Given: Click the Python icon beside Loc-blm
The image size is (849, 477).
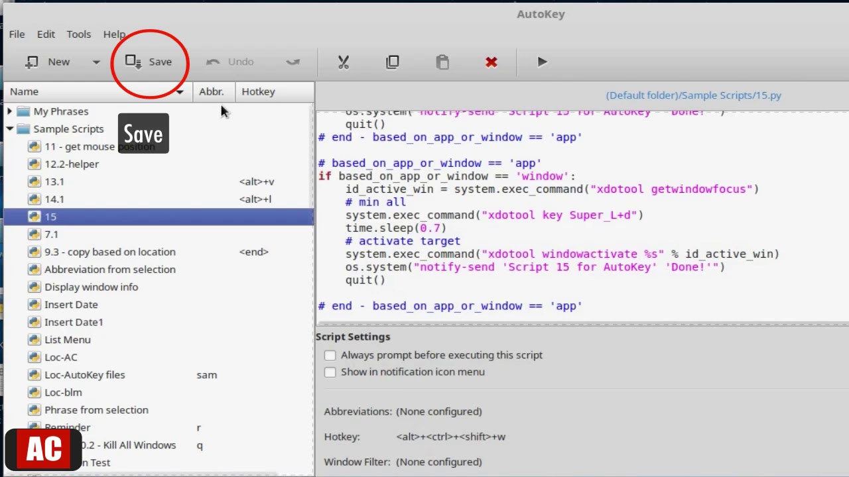Looking at the screenshot, I should (x=34, y=392).
